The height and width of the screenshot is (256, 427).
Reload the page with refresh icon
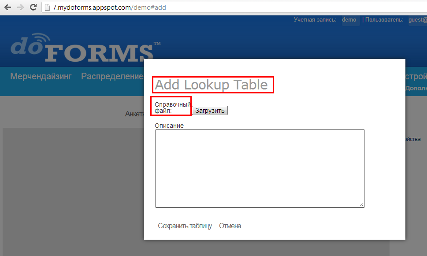[33, 7]
